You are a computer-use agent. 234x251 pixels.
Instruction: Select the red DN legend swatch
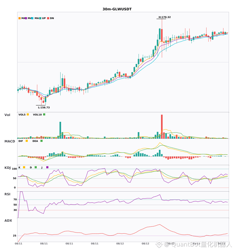click(48, 18)
